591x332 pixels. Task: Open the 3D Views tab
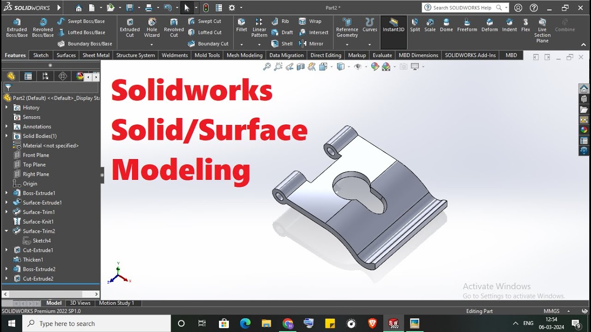(80, 303)
